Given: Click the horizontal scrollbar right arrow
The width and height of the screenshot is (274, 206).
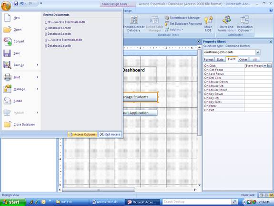Looking at the screenshot, I should [x=195, y=190].
